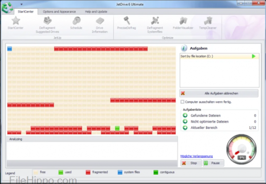Click the green play arrow on Sort task
Viewport: 266px width, 184px height.
pos(254,56)
